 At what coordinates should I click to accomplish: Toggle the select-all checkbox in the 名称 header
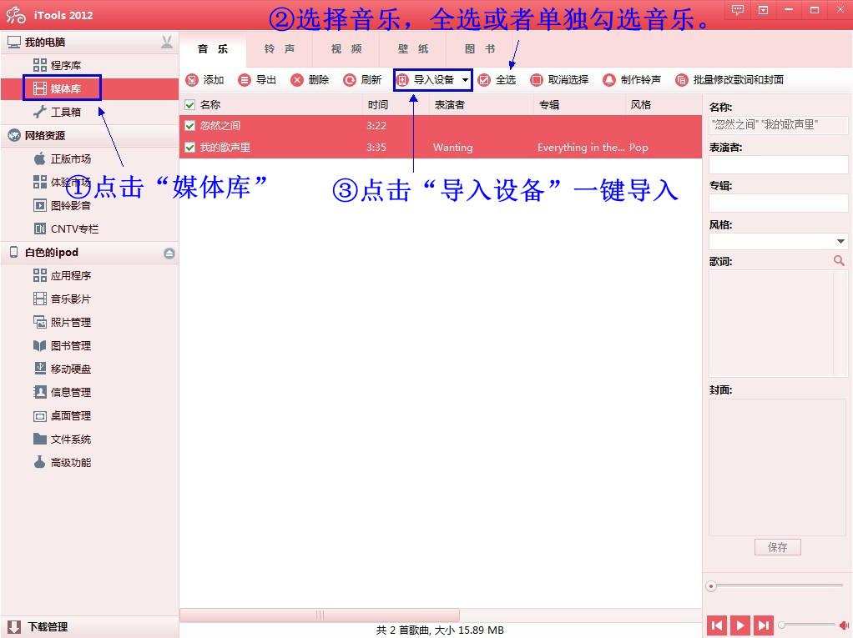[188, 104]
